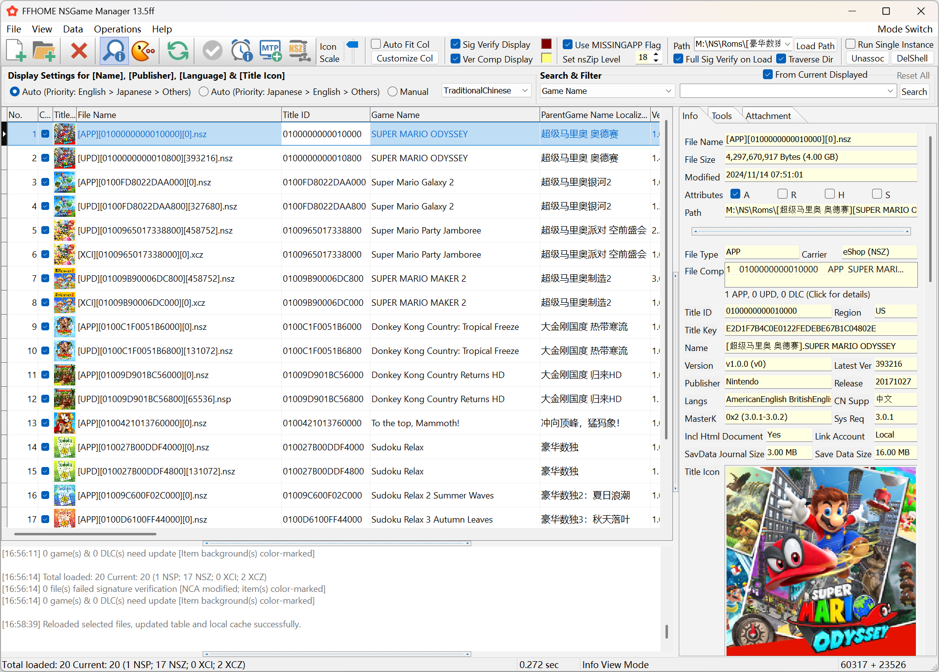
Task: Click the DelShell button
Action: (912, 58)
